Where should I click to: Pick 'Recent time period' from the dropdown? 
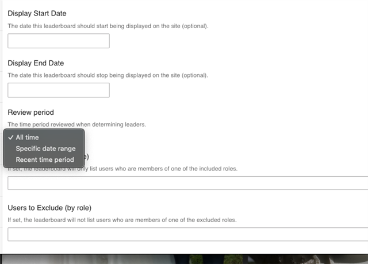[x=44, y=160]
